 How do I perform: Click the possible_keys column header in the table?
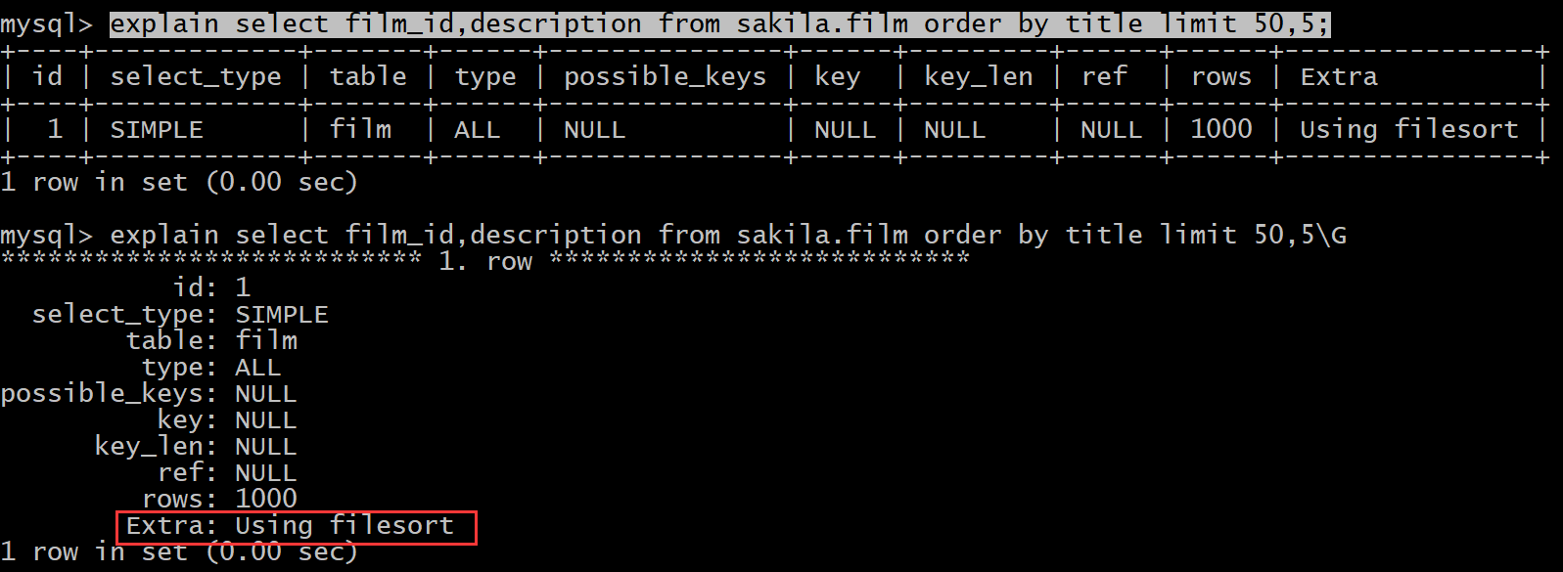(x=665, y=76)
